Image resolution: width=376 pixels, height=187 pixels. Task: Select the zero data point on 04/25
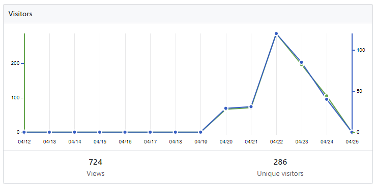tap(352, 132)
